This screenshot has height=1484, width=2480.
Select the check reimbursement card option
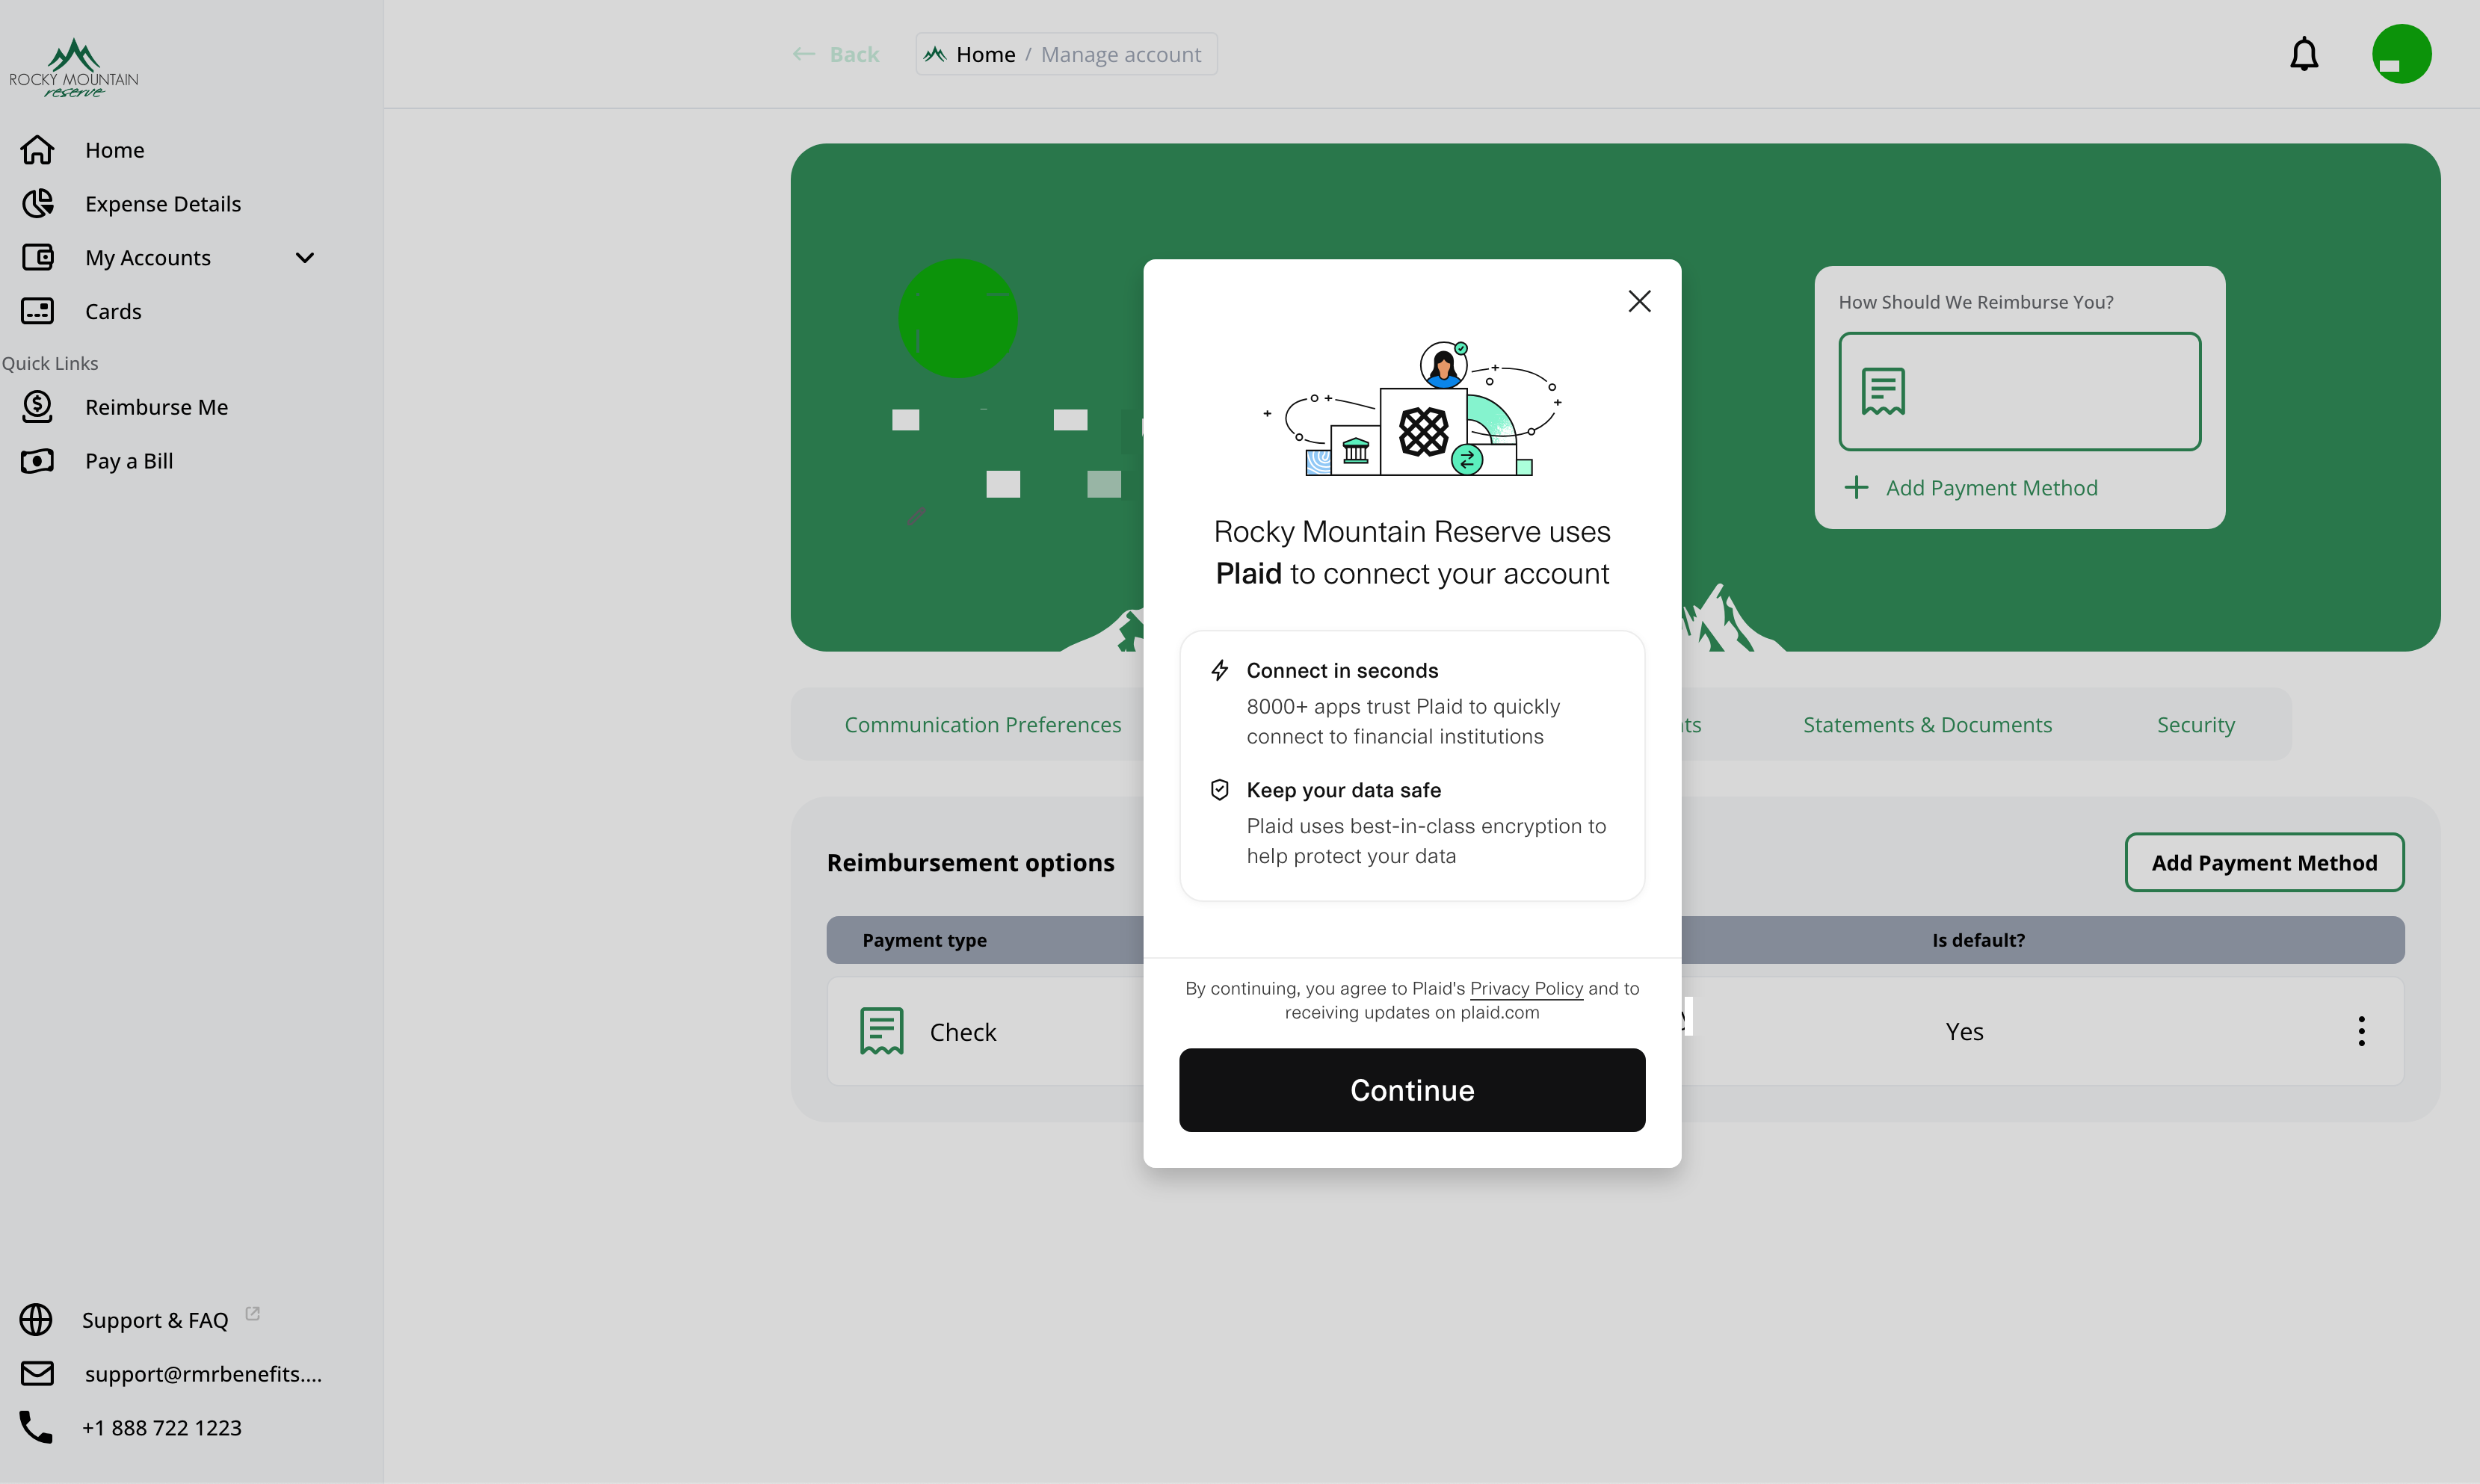pyautogui.click(x=2019, y=391)
